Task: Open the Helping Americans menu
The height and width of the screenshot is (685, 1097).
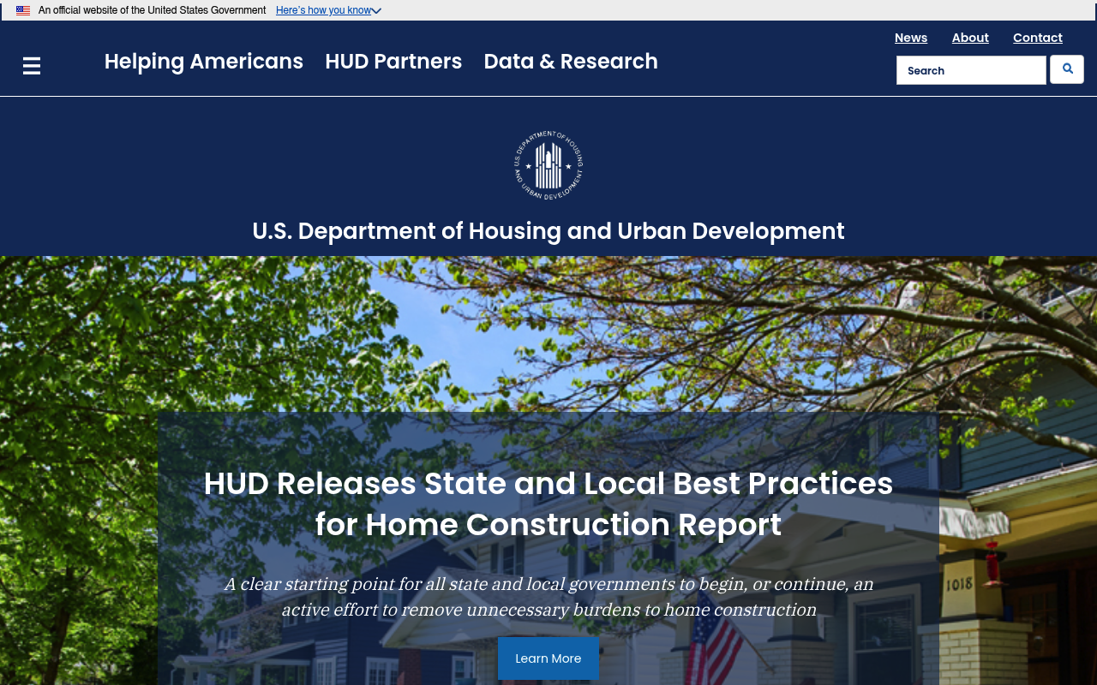Action: (x=204, y=62)
